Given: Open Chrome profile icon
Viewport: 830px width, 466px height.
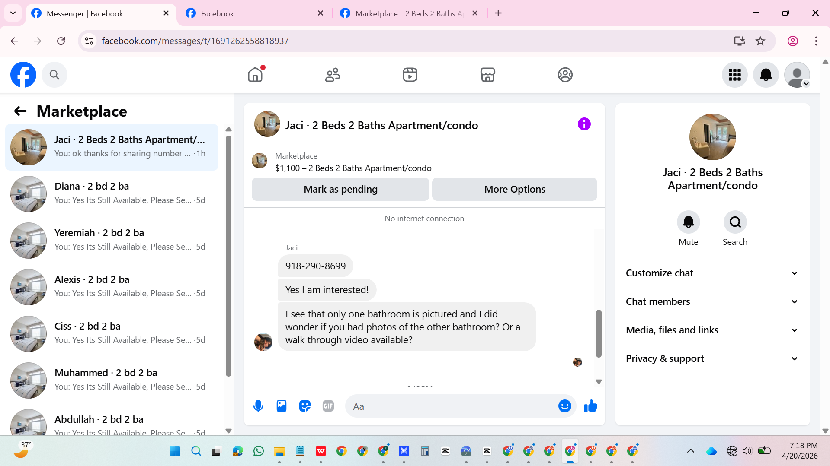Looking at the screenshot, I should 793,41.
